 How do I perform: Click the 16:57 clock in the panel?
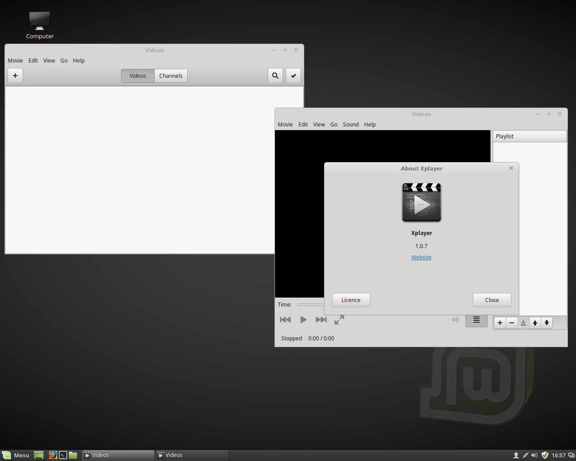(558, 456)
